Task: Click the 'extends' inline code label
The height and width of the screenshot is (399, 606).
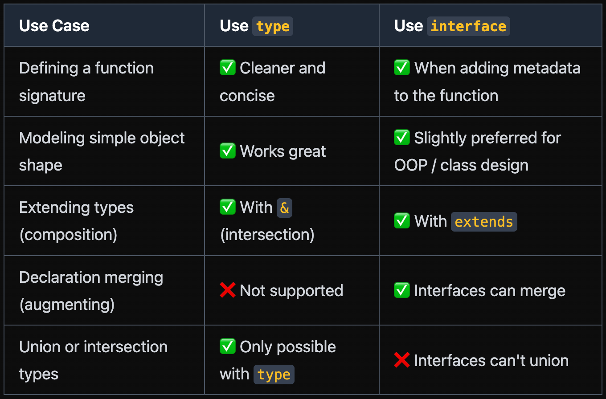Action: coord(484,221)
